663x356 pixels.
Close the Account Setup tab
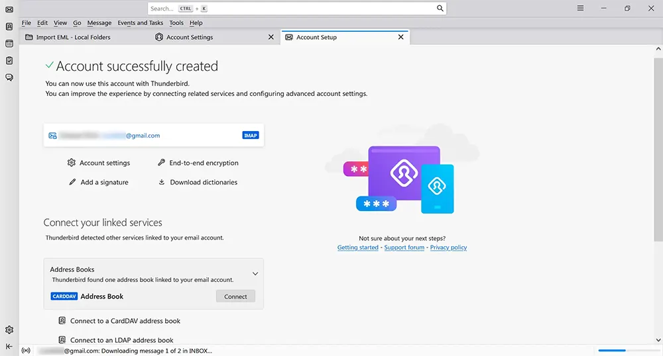click(x=401, y=37)
